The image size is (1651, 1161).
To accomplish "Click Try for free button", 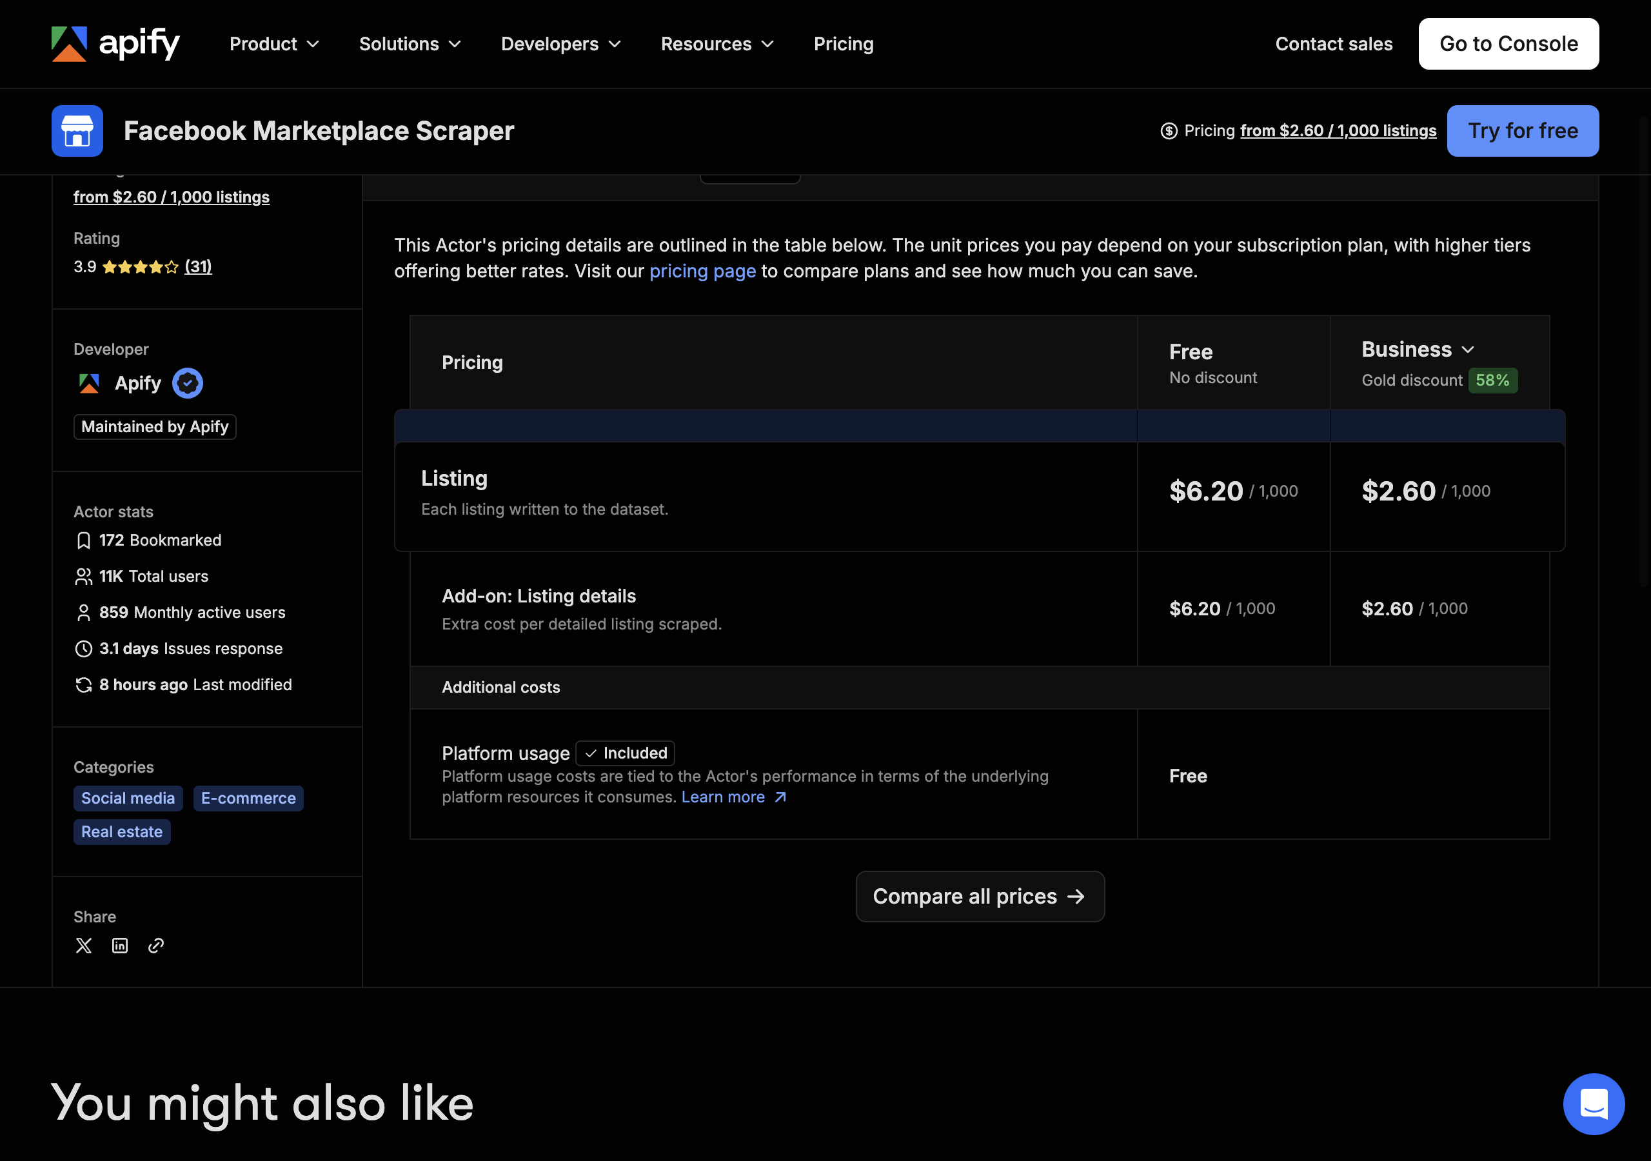I will 1523,131.
